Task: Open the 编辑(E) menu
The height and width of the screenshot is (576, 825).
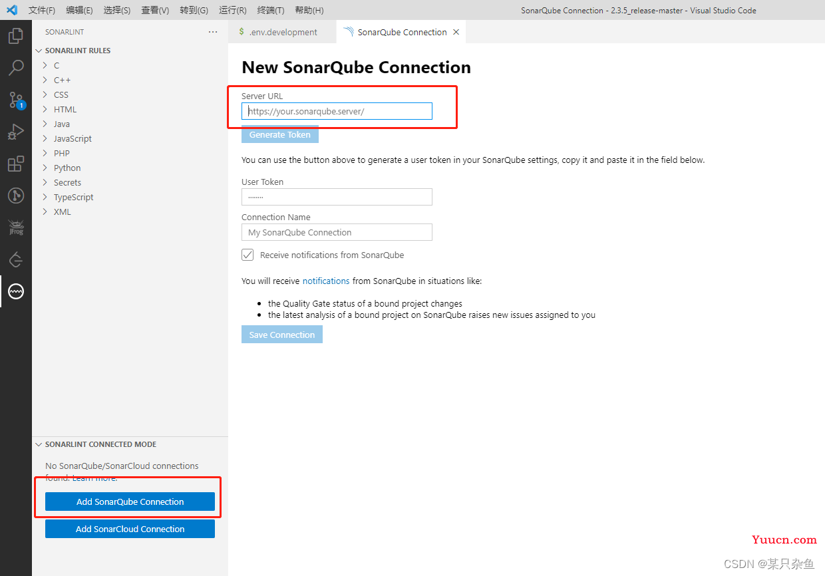Action: tap(80, 11)
